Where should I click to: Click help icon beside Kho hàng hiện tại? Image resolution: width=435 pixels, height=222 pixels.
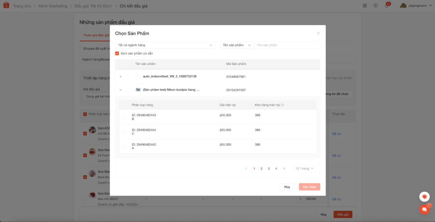pyautogui.click(x=282, y=105)
